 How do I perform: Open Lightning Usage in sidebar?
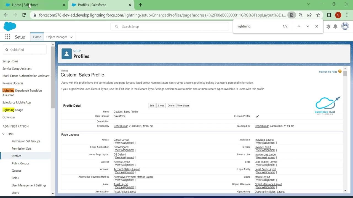pyautogui.click(x=13, y=110)
